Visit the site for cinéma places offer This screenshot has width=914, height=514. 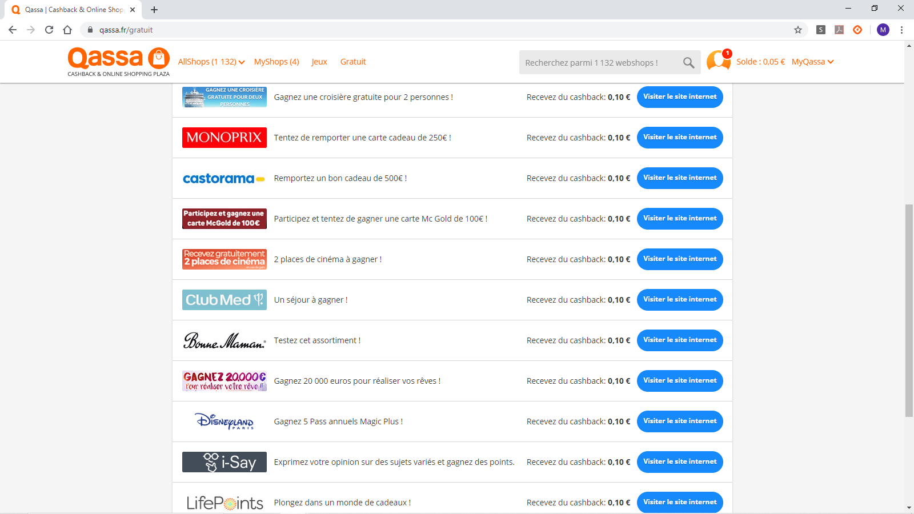(x=680, y=259)
